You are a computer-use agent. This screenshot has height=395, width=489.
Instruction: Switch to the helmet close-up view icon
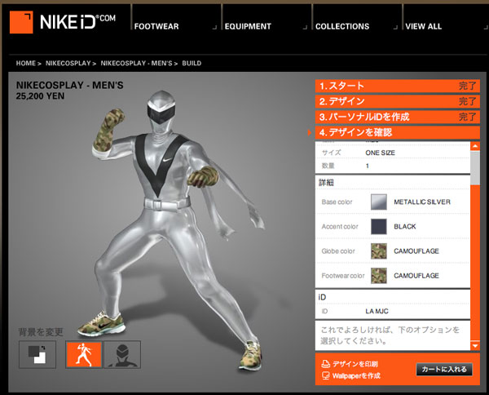point(122,354)
